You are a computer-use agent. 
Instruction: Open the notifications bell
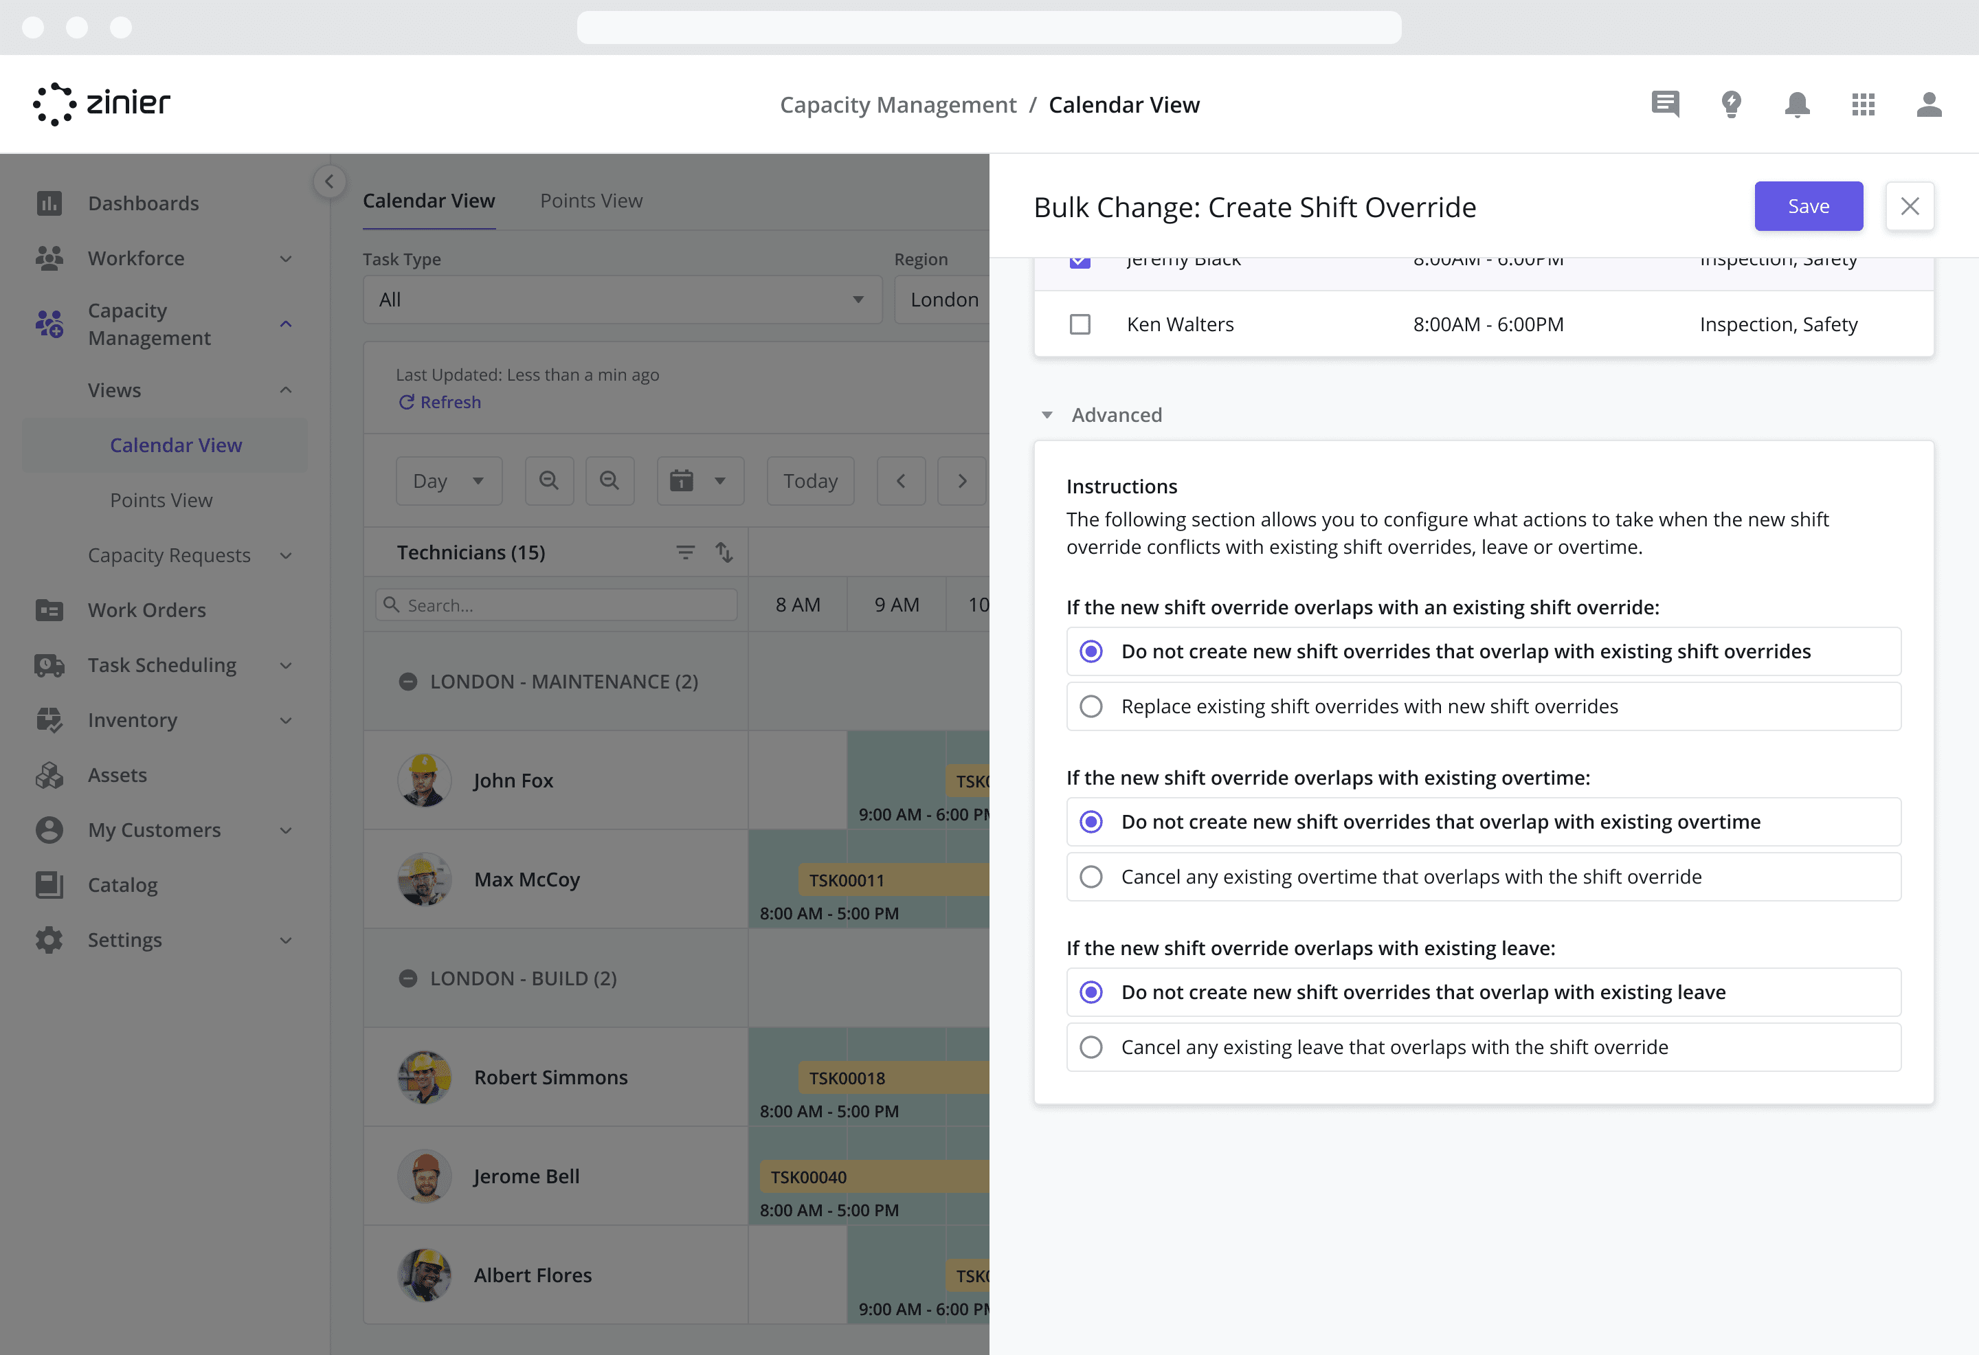point(1797,104)
